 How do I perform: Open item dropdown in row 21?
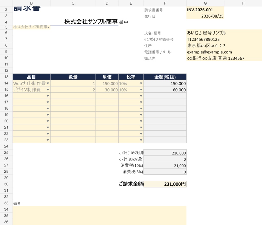(x=48, y=128)
